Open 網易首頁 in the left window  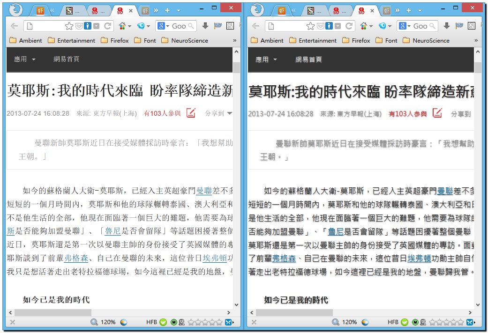pyautogui.click(x=66, y=59)
